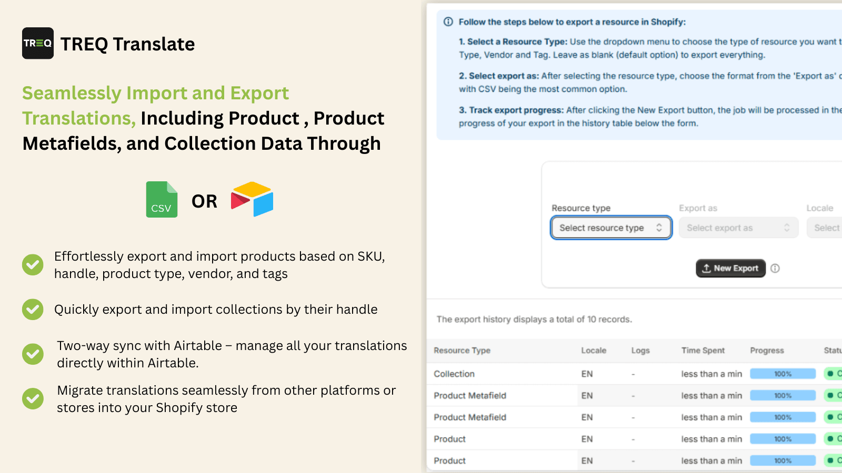Click the New Export button
Viewport: 842px width, 473px height.
click(730, 268)
